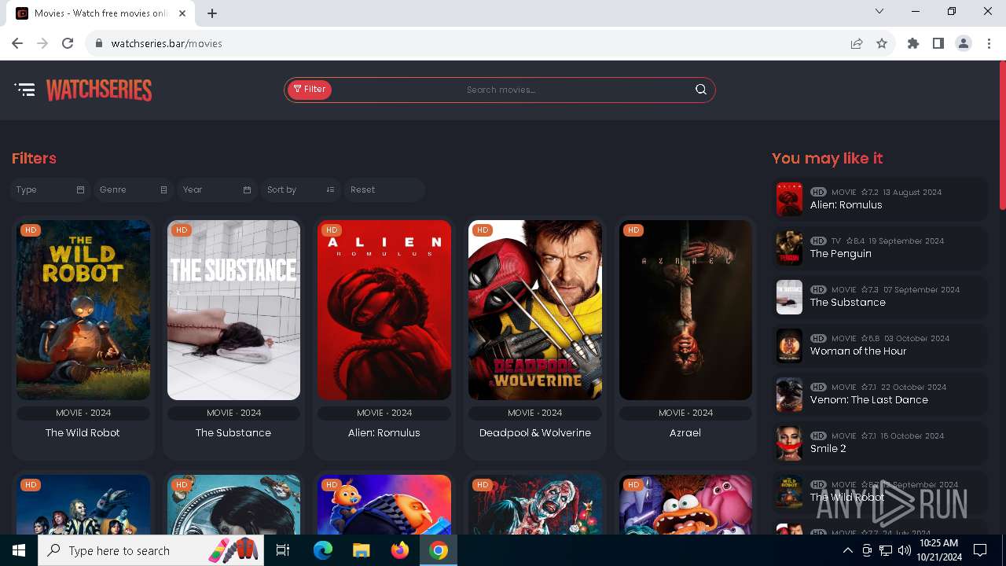
Task: Open the Chrome extensions puzzle icon
Action: [913, 44]
